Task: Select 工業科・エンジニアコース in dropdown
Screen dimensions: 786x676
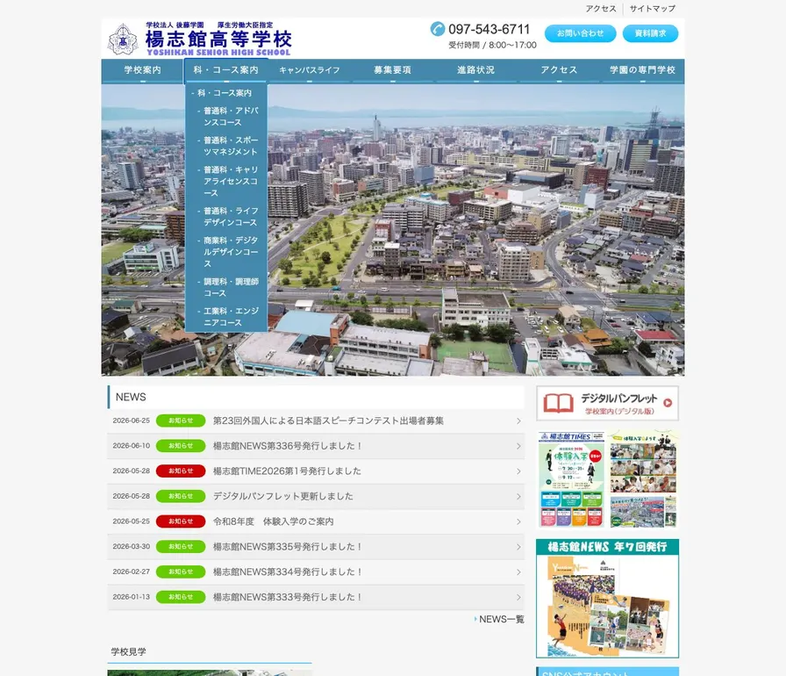Action: point(231,317)
